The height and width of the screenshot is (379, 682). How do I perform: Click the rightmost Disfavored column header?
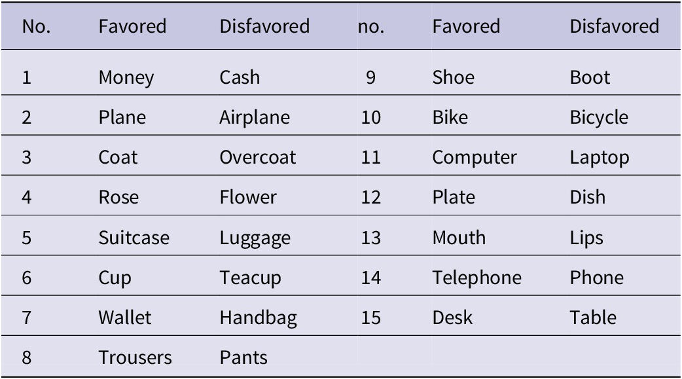614,27
